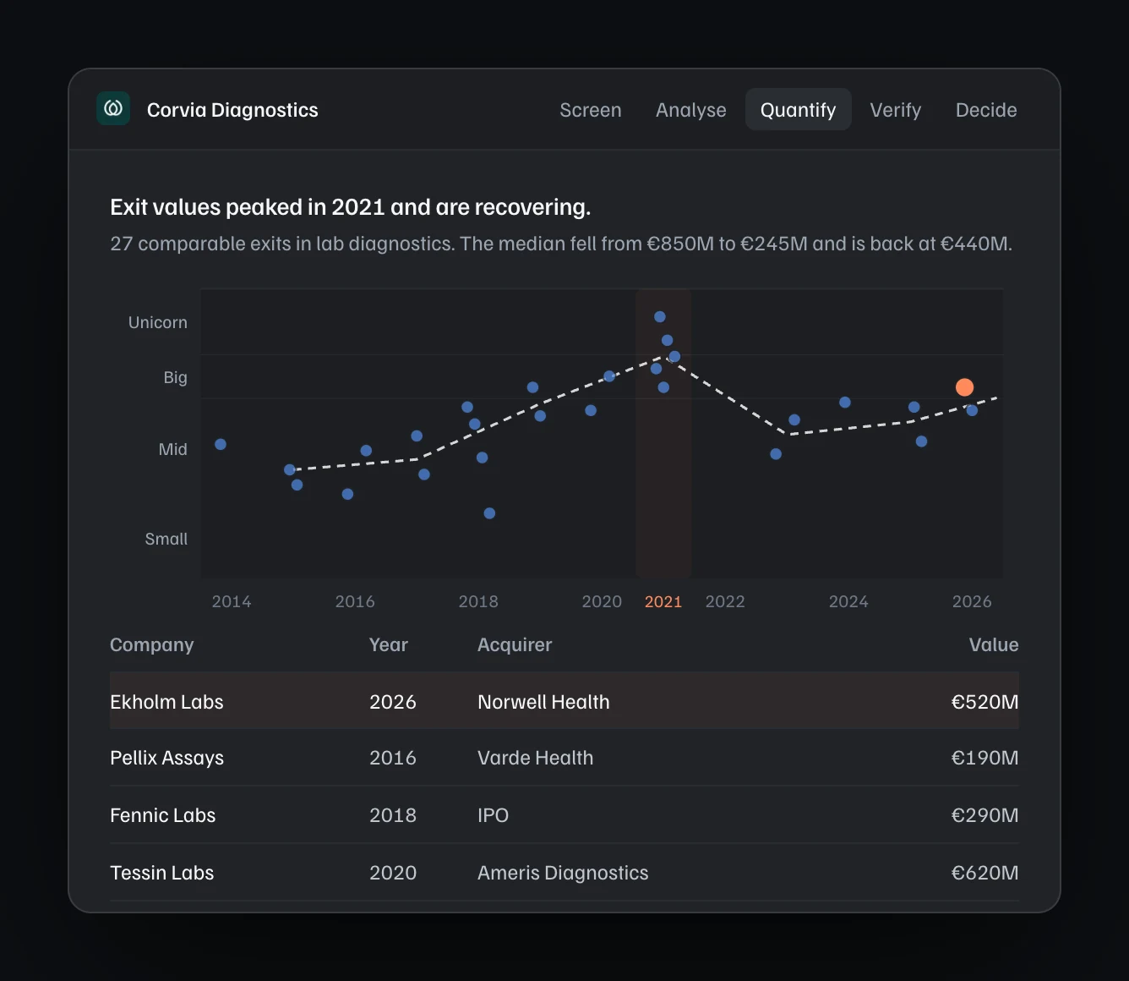Click the year 2016 in the Pellix row
Screen dimensions: 1129x981
(393, 758)
